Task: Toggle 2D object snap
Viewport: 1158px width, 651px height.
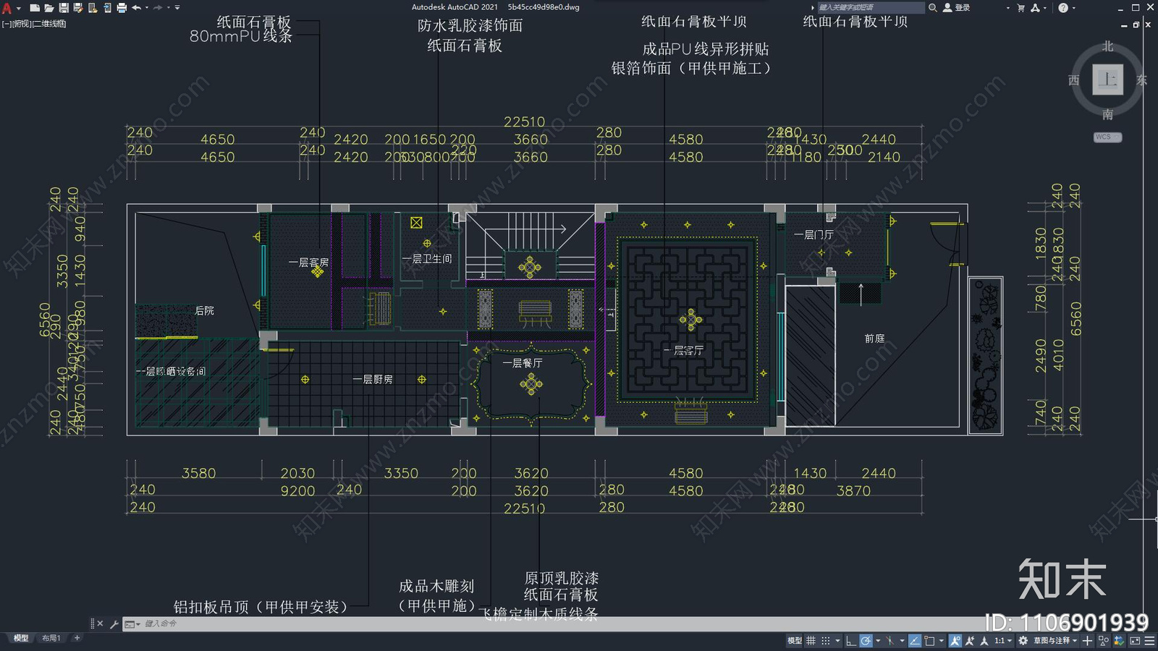Action: click(930, 640)
